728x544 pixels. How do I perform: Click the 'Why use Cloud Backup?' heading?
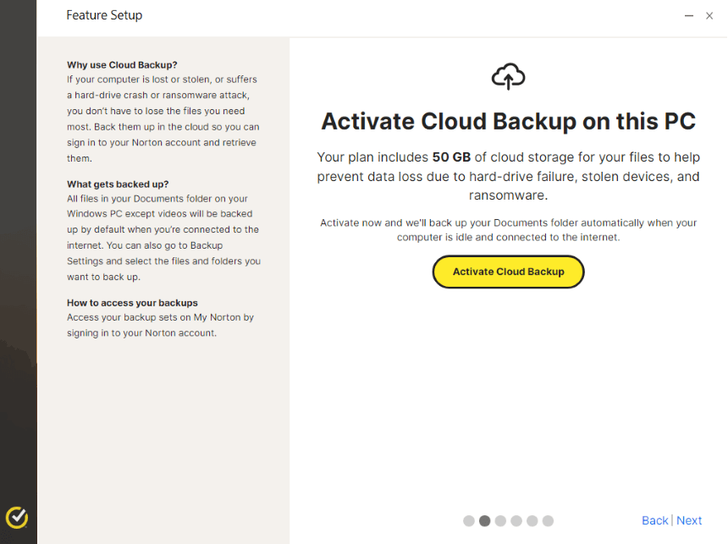tap(122, 65)
